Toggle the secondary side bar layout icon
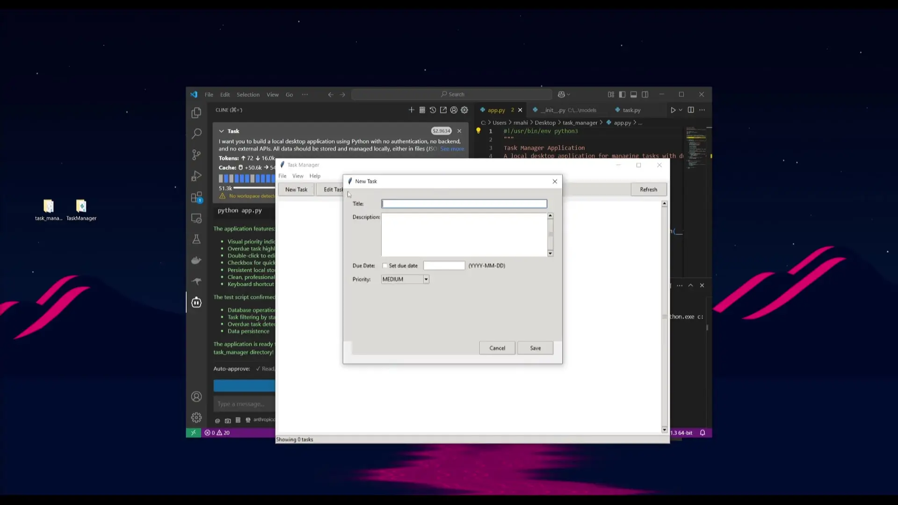The height and width of the screenshot is (505, 898). tap(645, 94)
